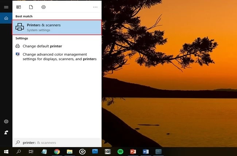Click the feedback person icon in the sidebar
The image size is (237, 156).
[x=6, y=132]
